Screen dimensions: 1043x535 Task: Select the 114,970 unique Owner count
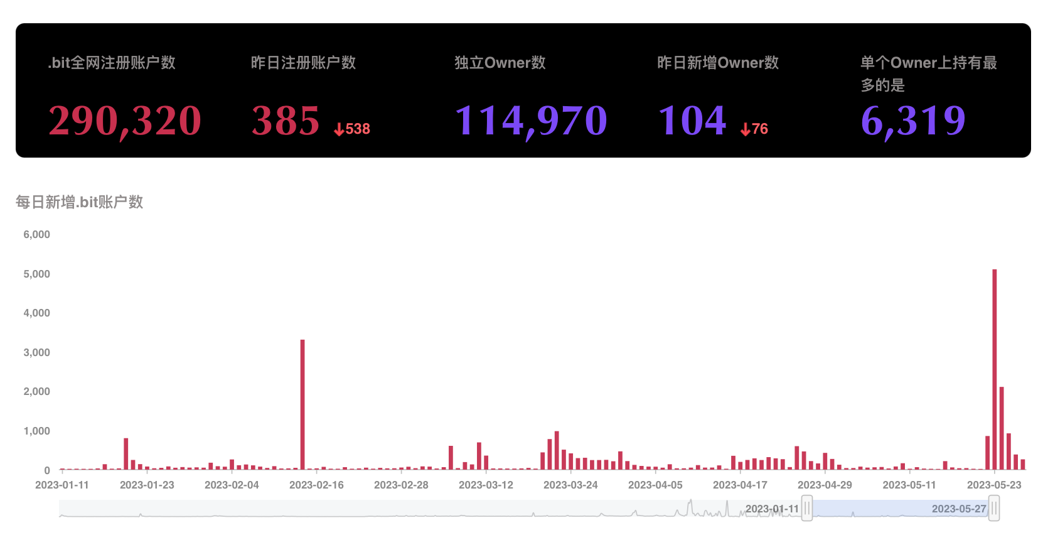(530, 121)
